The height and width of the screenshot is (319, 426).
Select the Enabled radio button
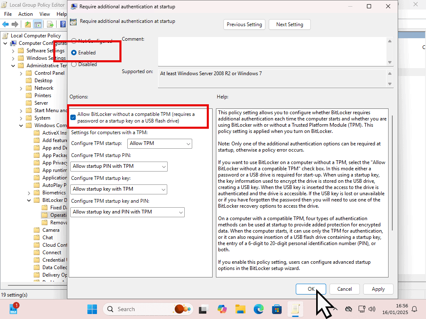point(74,53)
